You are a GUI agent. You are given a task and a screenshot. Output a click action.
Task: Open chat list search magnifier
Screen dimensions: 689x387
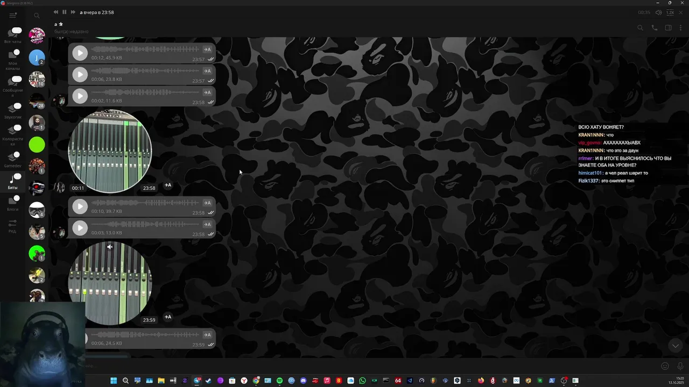37,16
